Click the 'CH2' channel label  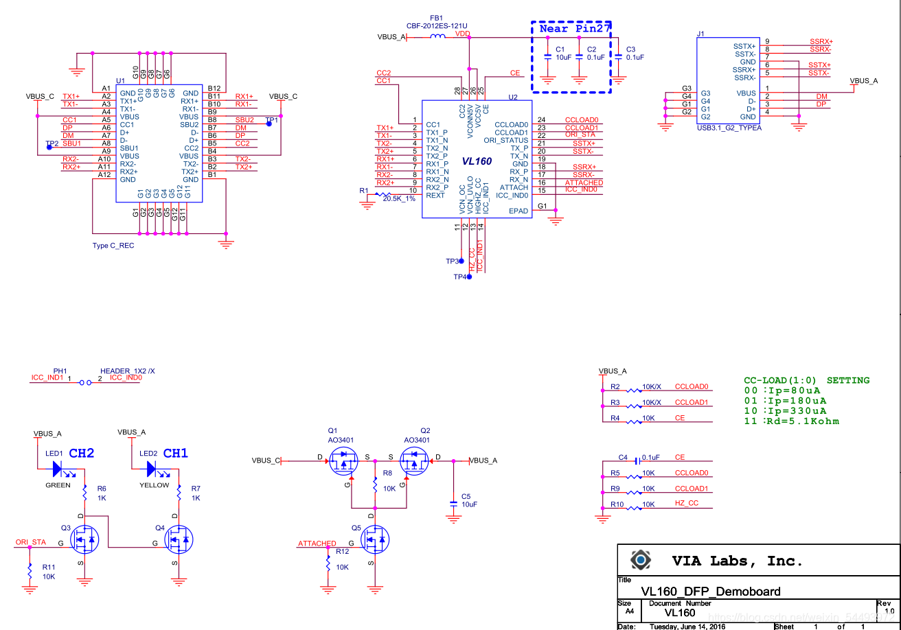[82, 453]
